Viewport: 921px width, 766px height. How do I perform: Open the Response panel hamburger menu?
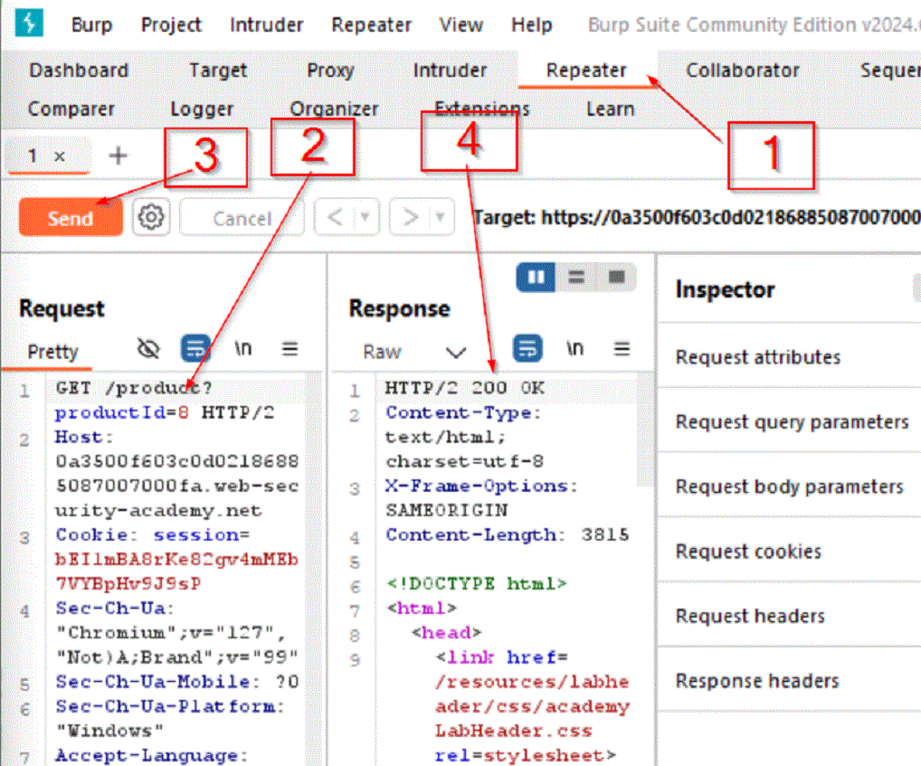622,350
